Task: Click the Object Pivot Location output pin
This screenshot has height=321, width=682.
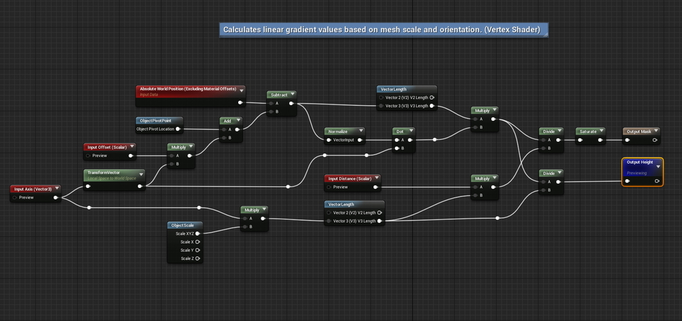Action: coord(178,129)
